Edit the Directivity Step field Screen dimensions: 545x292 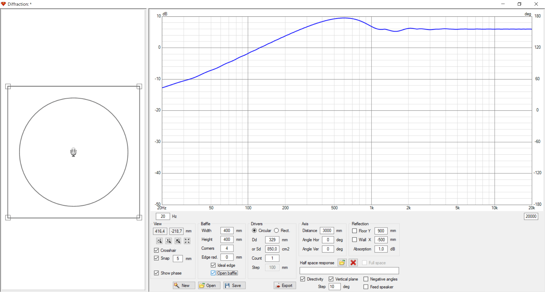coord(335,287)
